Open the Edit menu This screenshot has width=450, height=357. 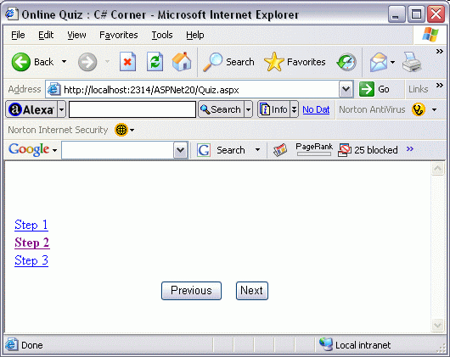46,35
